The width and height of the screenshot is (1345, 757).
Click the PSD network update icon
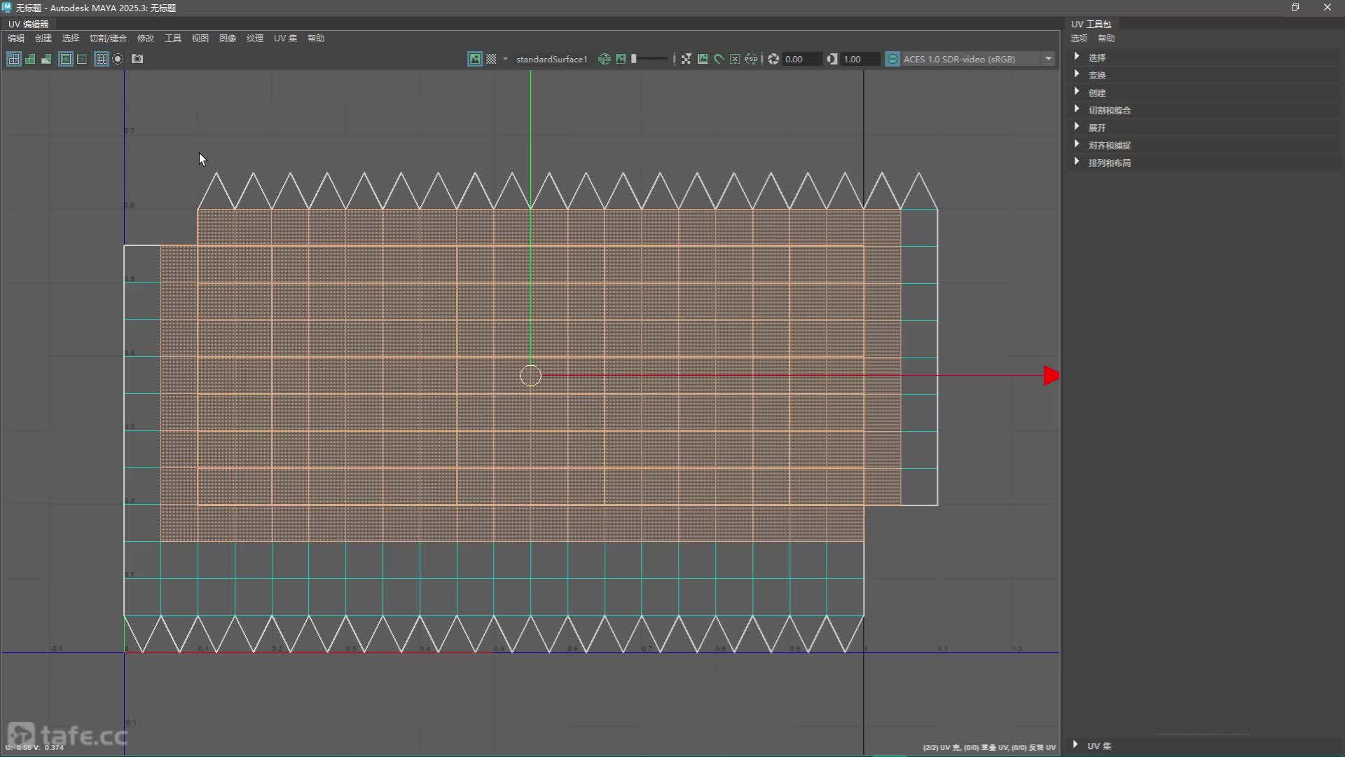coord(751,59)
